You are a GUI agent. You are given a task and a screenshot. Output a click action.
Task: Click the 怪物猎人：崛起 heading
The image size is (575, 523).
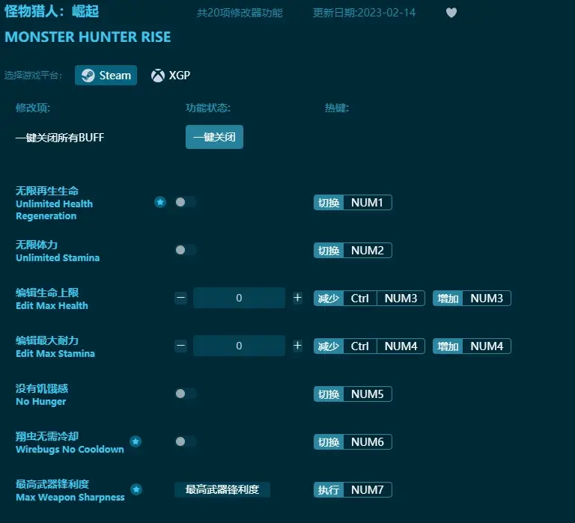(x=52, y=11)
